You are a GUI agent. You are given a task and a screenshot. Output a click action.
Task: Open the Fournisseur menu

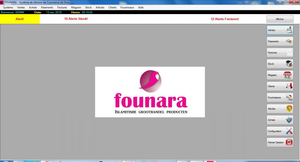pyautogui.click(x=127, y=7)
